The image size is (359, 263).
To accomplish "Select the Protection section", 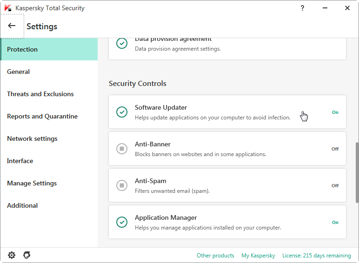I will [49, 49].
